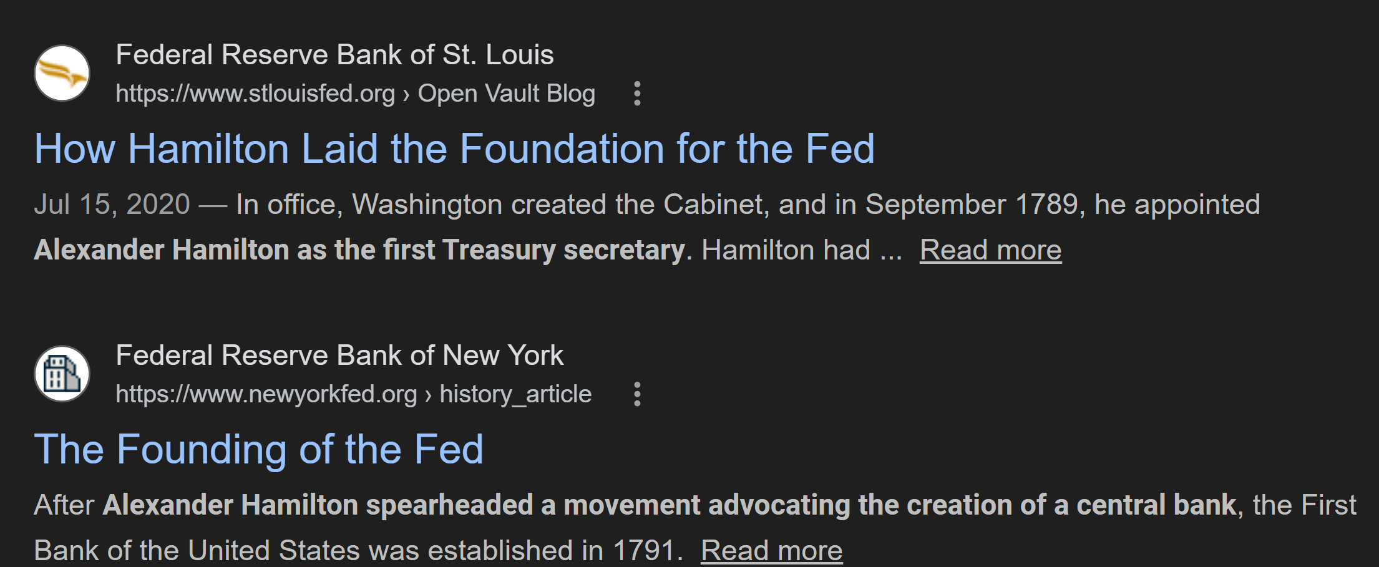Screen dimensions: 1379x567
Task: Click the "Federal Reserve Bank of St. Louis" site name
Action: (x=334, y=55)
